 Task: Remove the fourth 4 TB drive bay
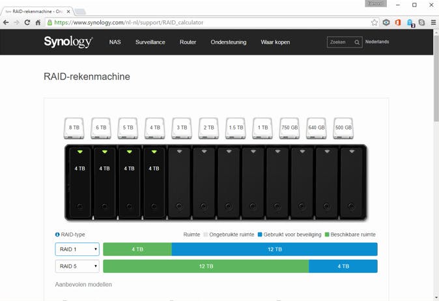(x=154, y=183)
